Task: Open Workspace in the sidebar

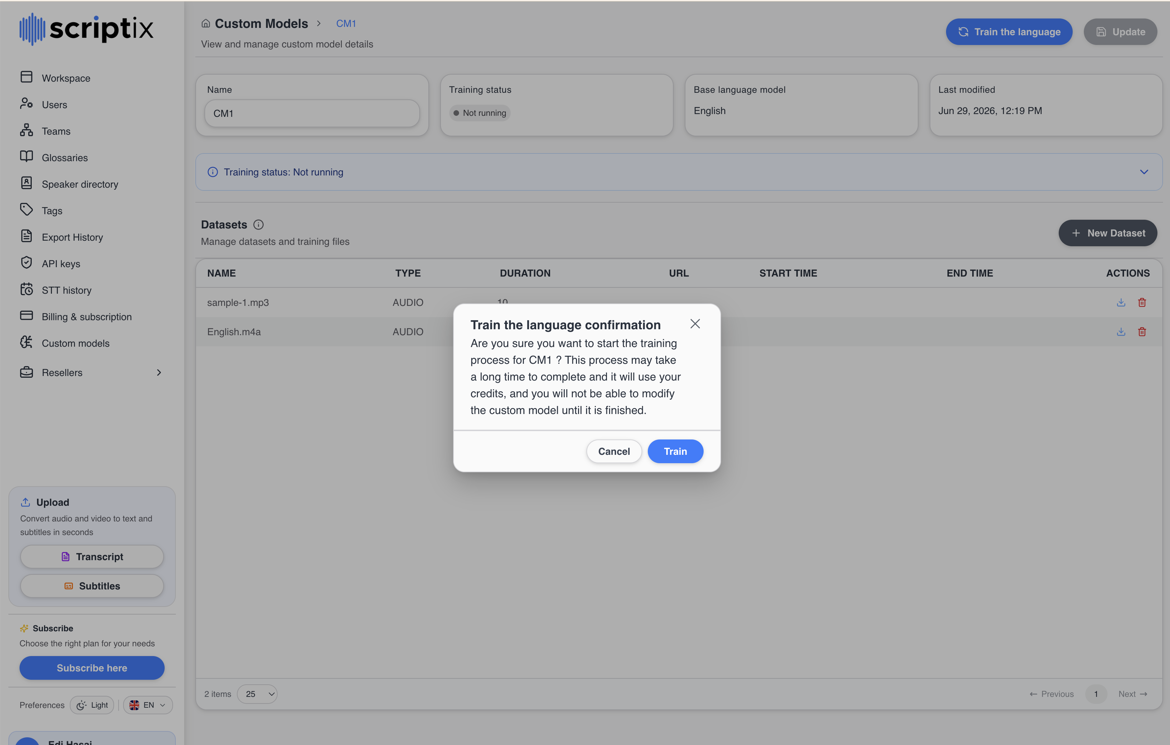Action: [66, 78]
